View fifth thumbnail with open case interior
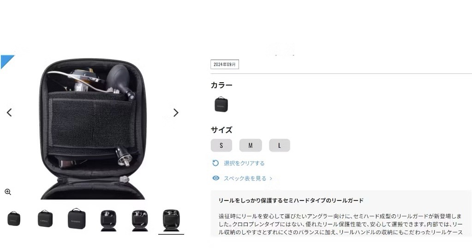Screen dimensions: 472x249 click(x=140, y=220)
